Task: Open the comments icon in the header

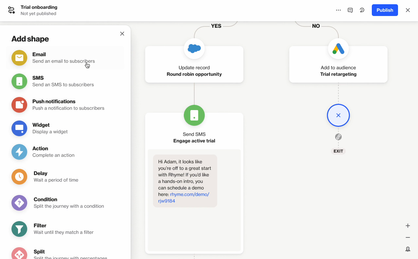Action: point(350,10)
